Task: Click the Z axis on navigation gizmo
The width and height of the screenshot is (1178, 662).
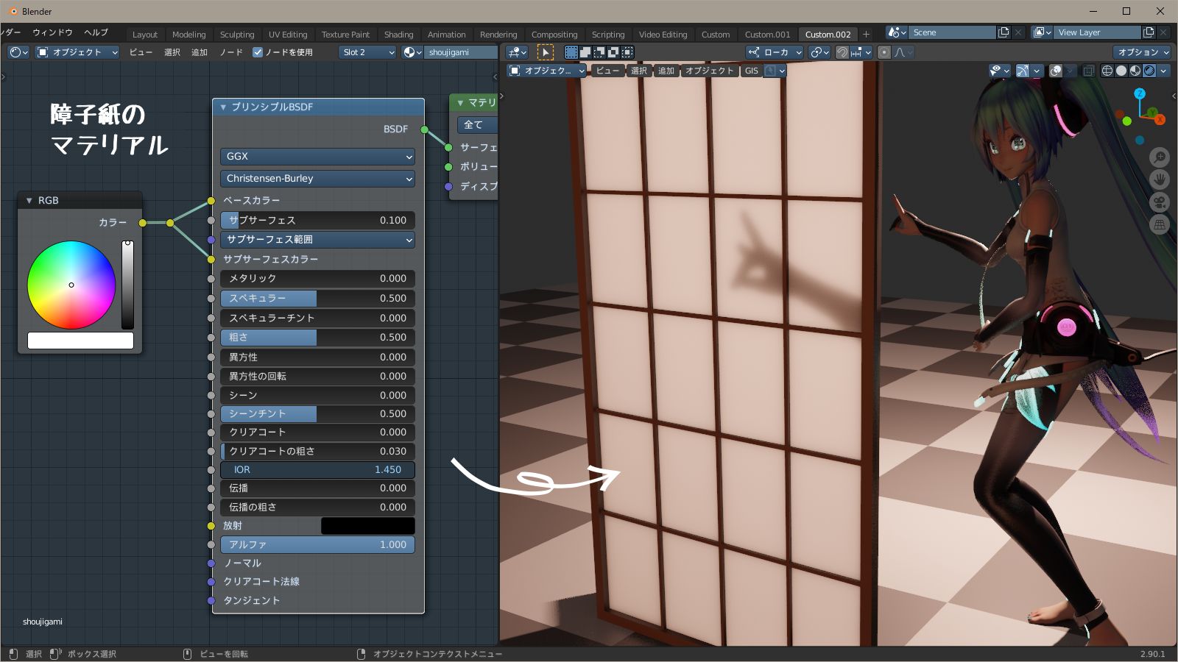Action: tap(1140, 93)
